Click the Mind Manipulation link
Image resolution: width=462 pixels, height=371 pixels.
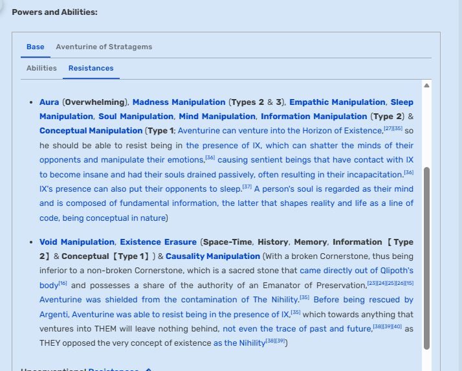[217, 117]
